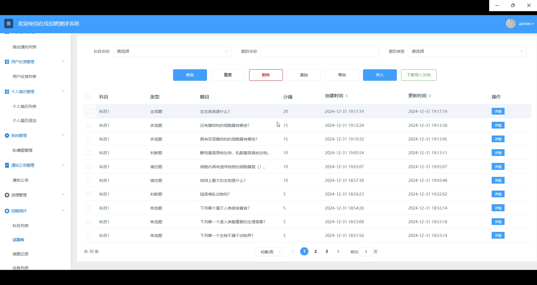
Task: Check the row 具有双层膜结构的细胞器有哪些？
Action: click(89, 139)
